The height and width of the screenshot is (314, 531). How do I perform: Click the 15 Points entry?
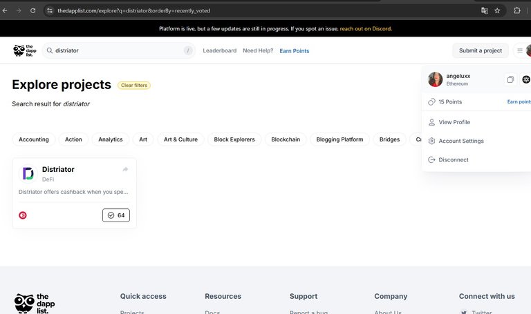(x=450, y=101)
